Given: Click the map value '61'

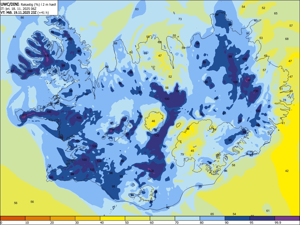Looking at the screenshot, I should [268, 211].
